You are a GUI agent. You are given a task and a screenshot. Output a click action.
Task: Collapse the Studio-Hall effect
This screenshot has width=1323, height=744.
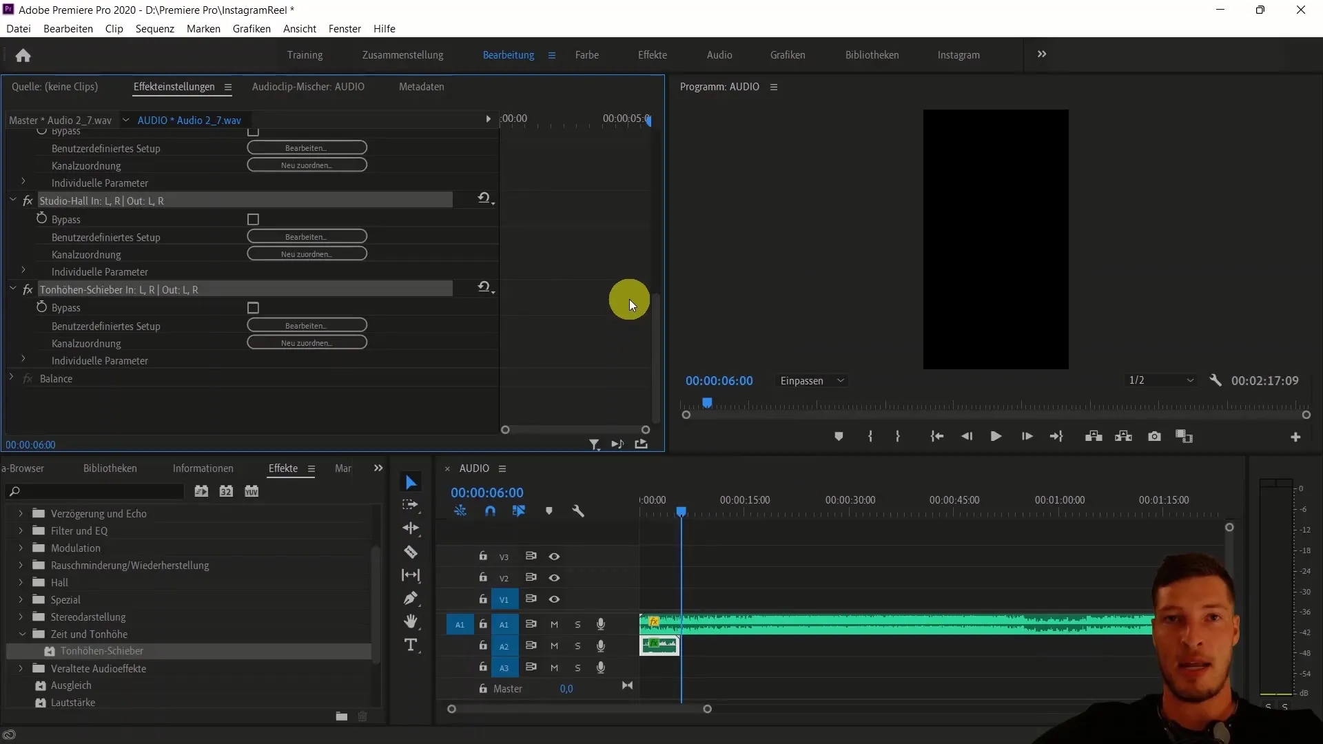[12, 200]
